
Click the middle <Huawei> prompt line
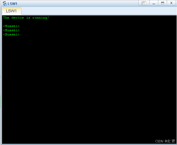click(x=11, y=30)
